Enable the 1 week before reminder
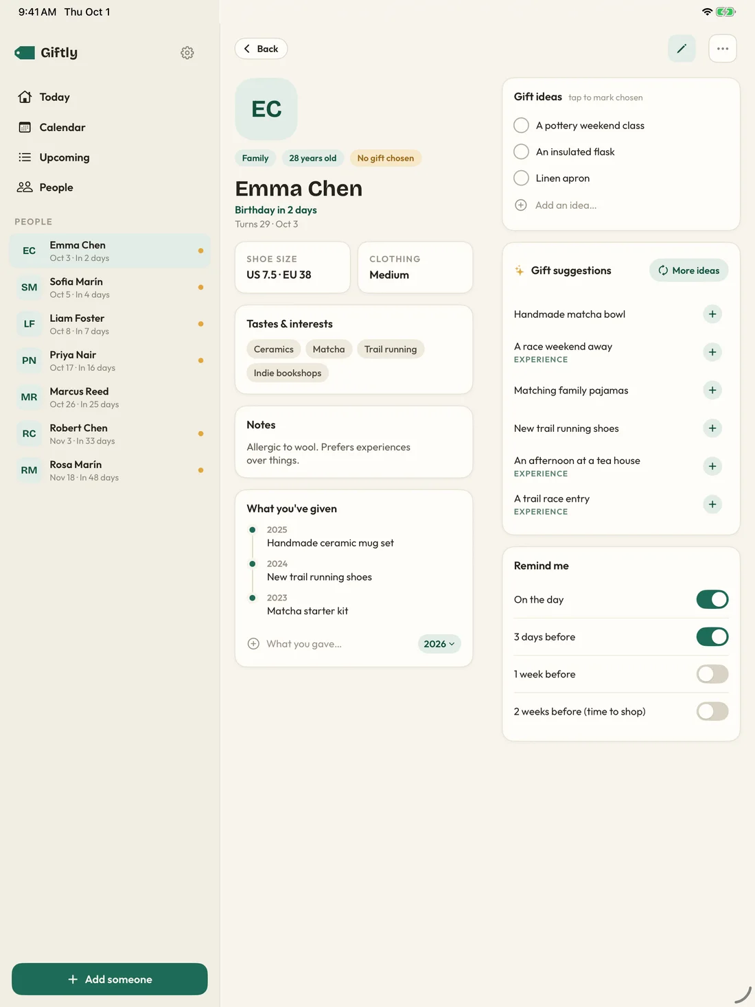755x1007 pixels. [712, 674]
